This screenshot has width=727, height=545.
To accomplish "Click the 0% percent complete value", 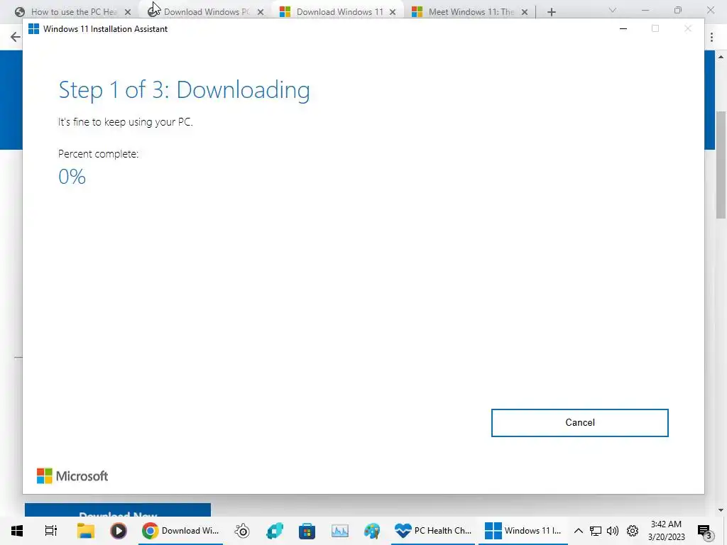I will [72, 177].
